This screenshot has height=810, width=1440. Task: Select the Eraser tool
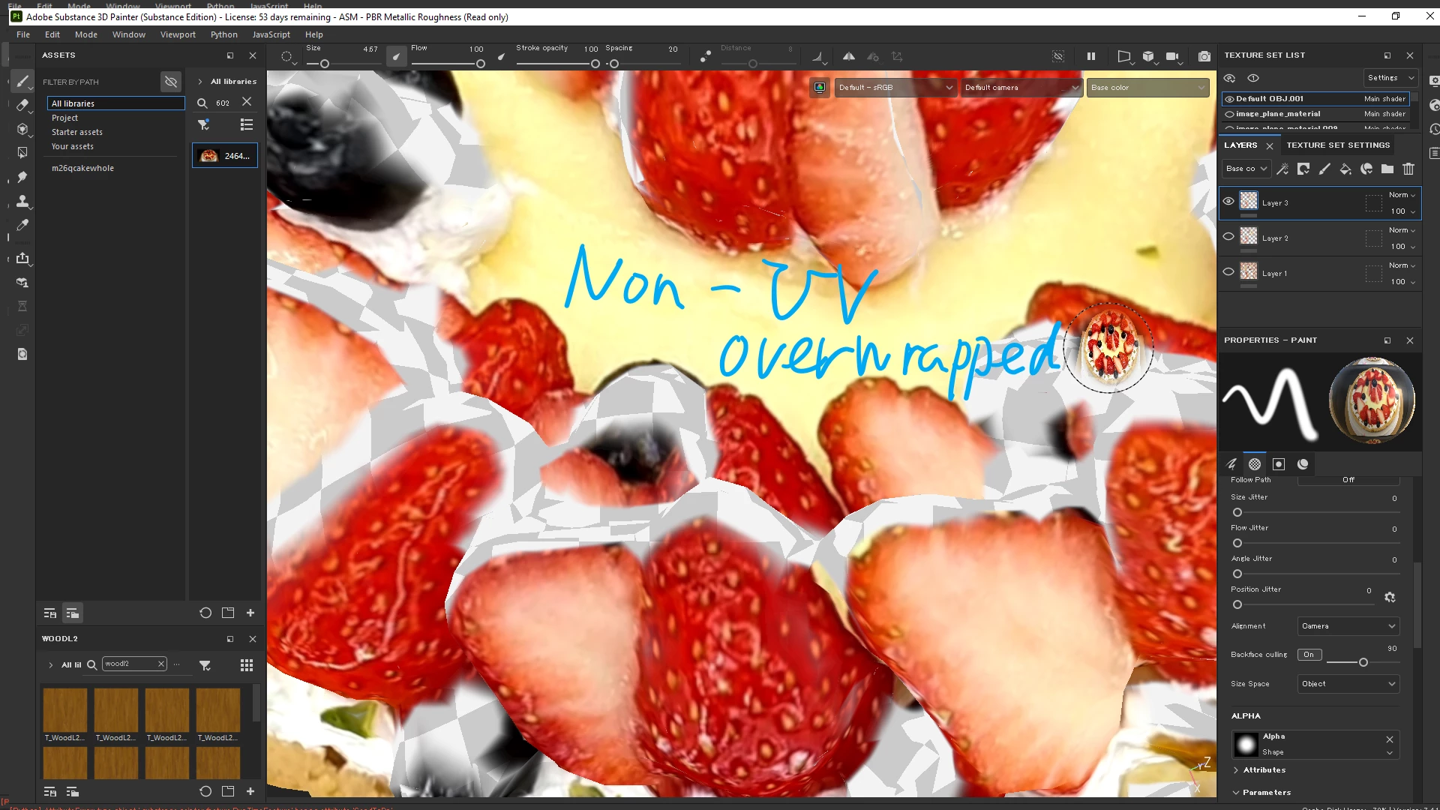coord(22,105)
